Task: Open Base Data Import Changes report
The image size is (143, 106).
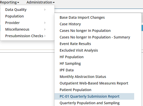Action: (82, 17)
